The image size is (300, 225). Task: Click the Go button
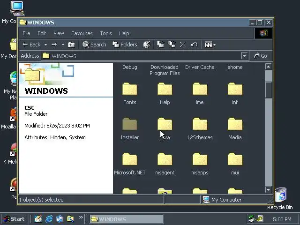pos(261,56)
